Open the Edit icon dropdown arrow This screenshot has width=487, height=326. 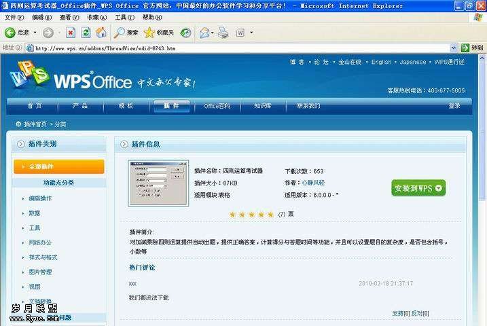click(251, 33)
